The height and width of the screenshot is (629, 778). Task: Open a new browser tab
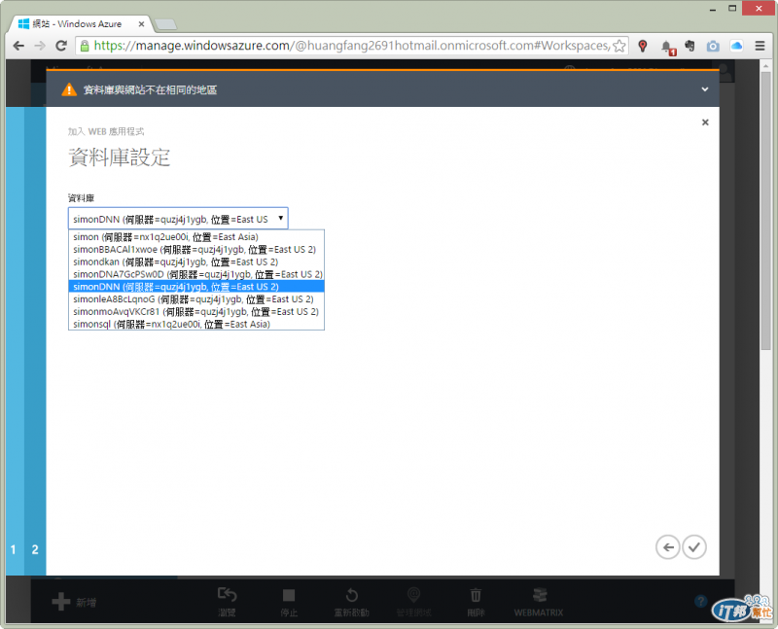click(x=165, y=24)
